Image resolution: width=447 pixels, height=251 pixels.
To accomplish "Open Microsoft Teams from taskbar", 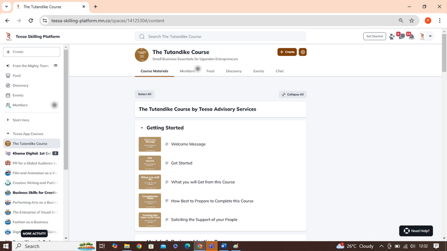I will [212, 246].
